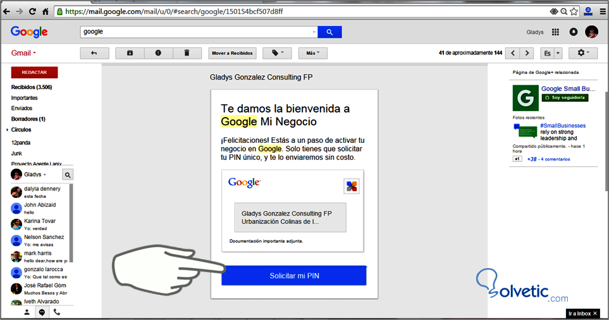Screen dimensions: 609x320
Task: Switch to phone calls tab icon
Action: click(x=57, y=312)
